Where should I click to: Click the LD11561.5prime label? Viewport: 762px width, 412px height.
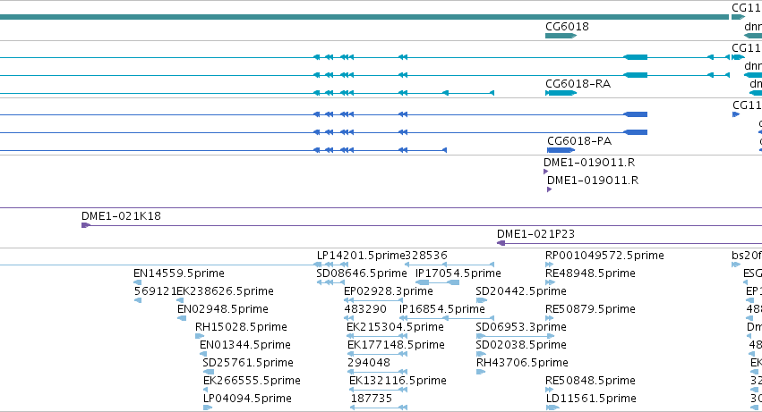pos(591,399)
